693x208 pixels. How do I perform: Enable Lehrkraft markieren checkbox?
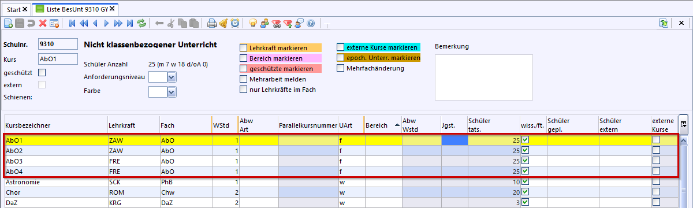coord(243,48)
